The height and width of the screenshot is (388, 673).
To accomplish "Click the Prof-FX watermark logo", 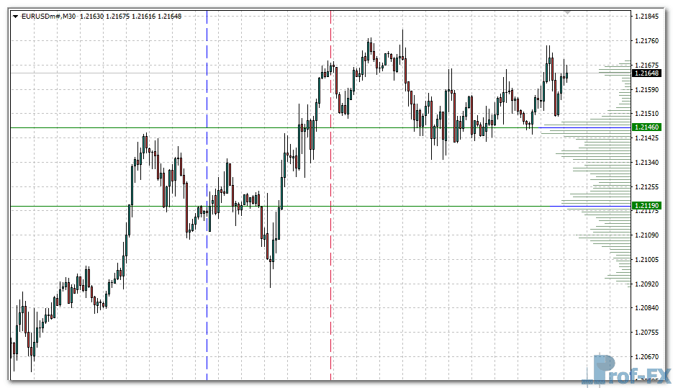I will point(627,369).
